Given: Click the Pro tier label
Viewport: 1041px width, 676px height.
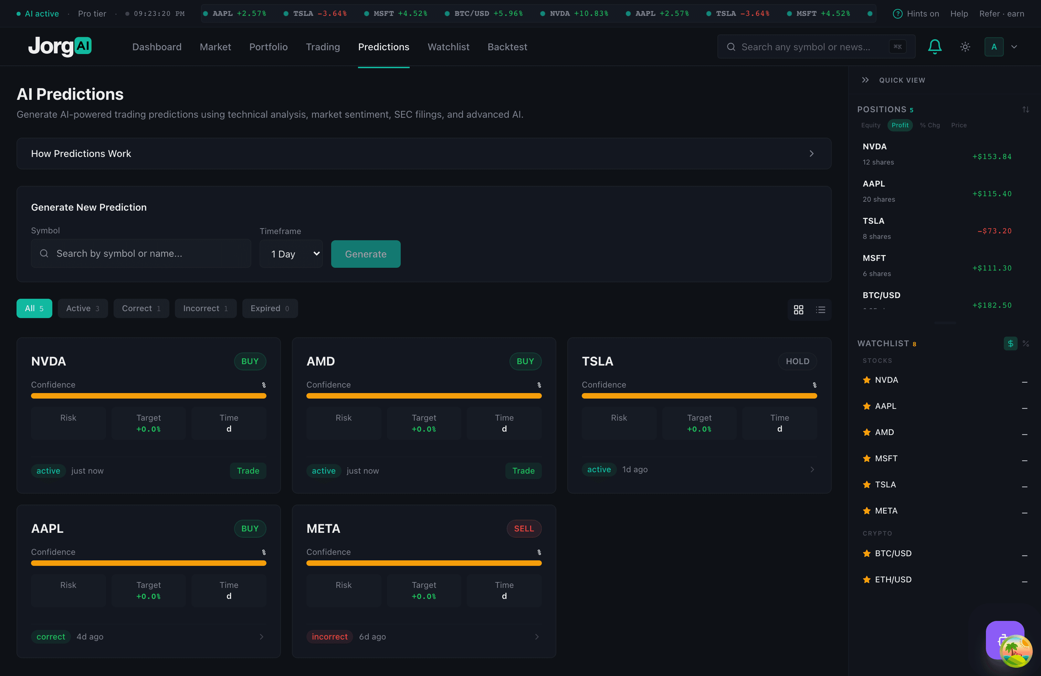Looking at the screenshot, I should [92, 13].
